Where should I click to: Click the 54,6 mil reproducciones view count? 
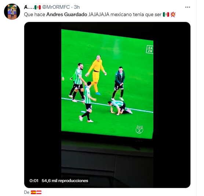click(65, 181)
